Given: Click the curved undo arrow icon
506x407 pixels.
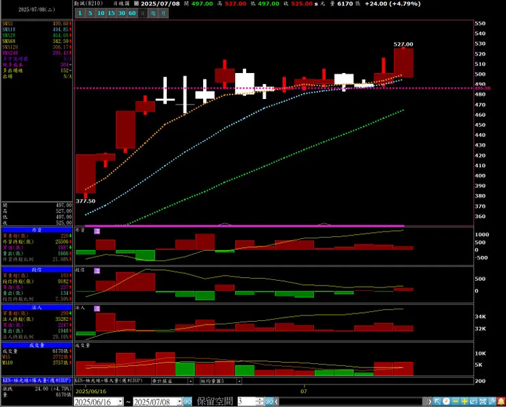Looking at the screenshot, I should coord(473,402).
